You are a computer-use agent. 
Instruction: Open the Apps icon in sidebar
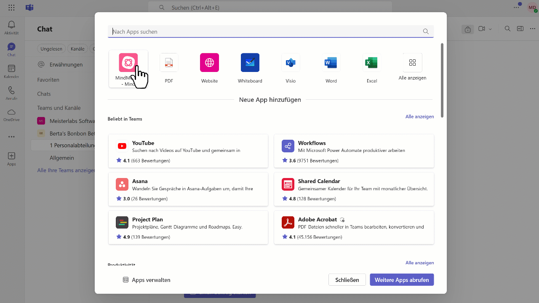pos(11,159)
